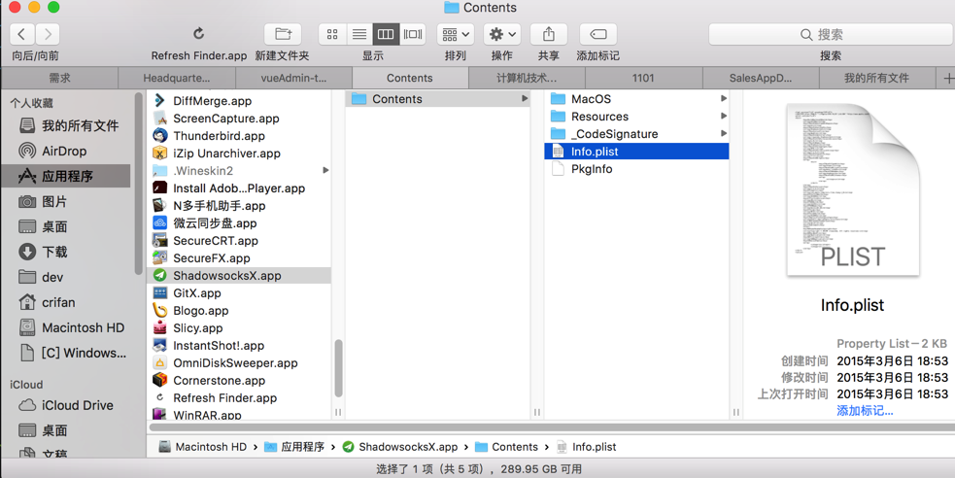955x478 pixels.
Task: Open [C] Windows... volume in sidebar
Action: [68, 353]
